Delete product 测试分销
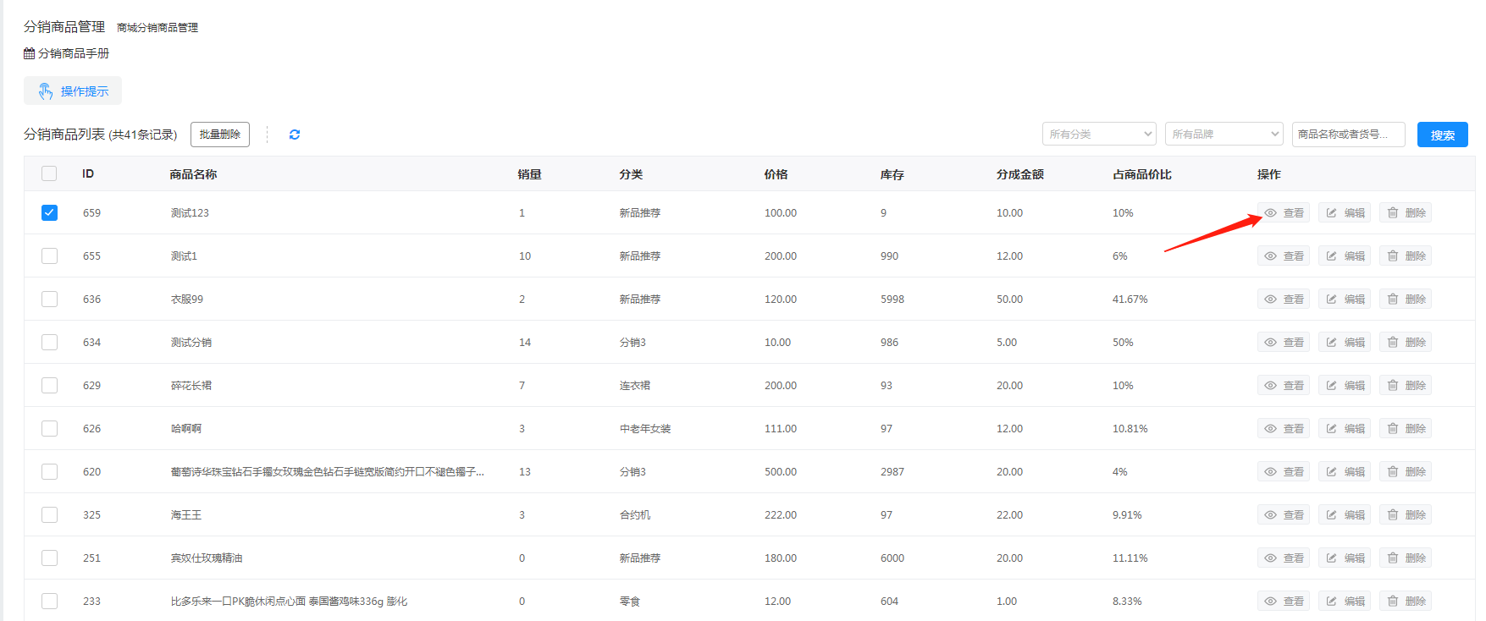 tap(1406, 342)
